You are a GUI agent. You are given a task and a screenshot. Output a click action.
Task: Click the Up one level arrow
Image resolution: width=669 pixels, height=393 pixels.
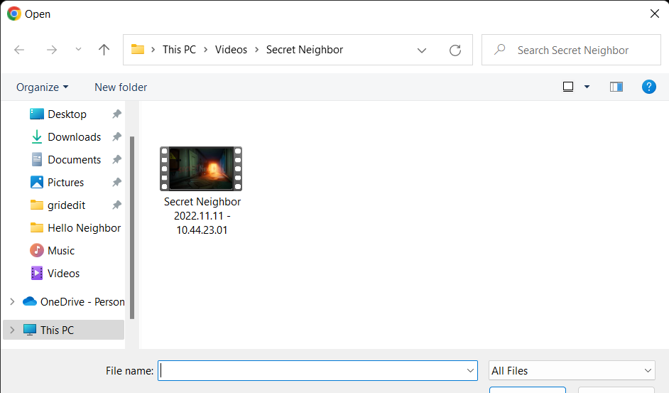(x=104, y=50)
